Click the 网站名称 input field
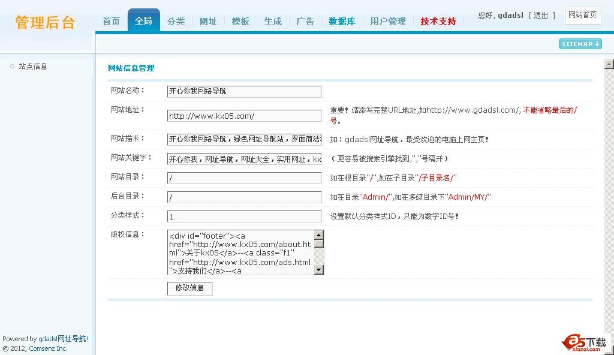 [244, 92]
